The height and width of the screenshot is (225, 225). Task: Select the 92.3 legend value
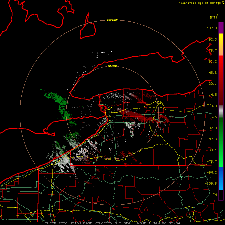(213, 39)
